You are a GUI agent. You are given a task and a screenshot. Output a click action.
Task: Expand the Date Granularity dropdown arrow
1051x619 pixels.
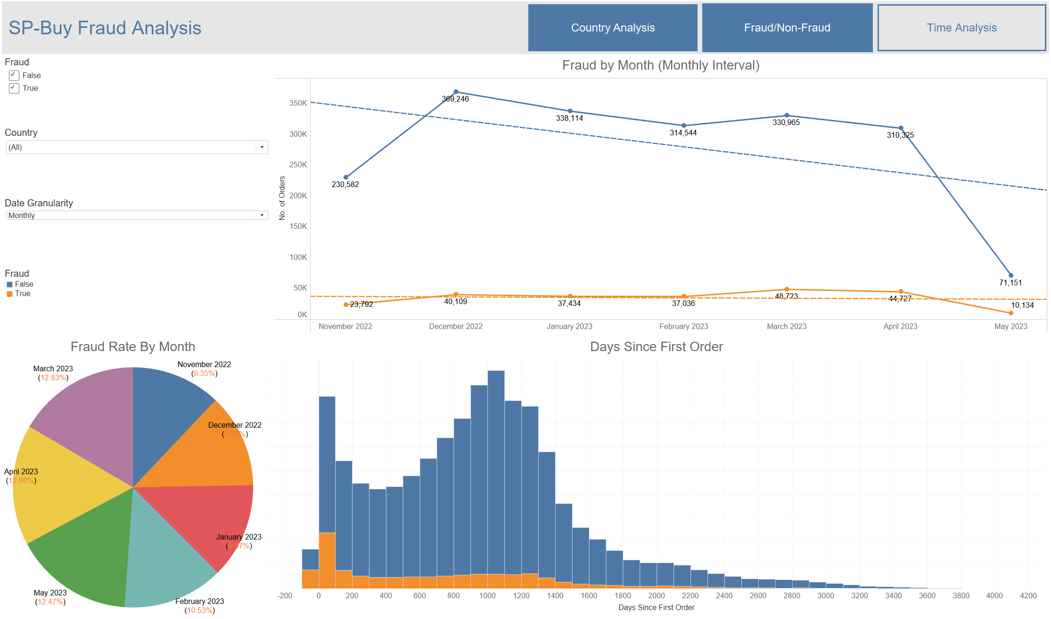coord(262,215)
